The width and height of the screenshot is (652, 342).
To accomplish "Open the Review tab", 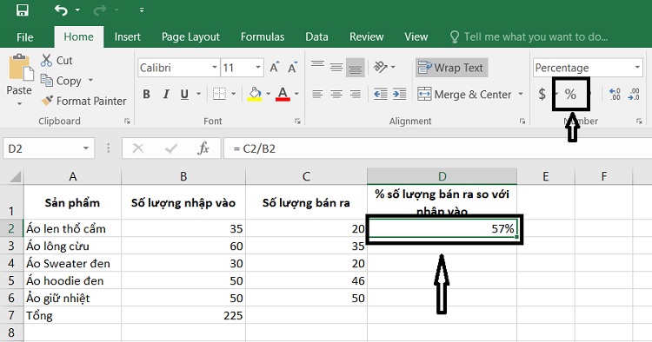I will (x=366, y=37).
